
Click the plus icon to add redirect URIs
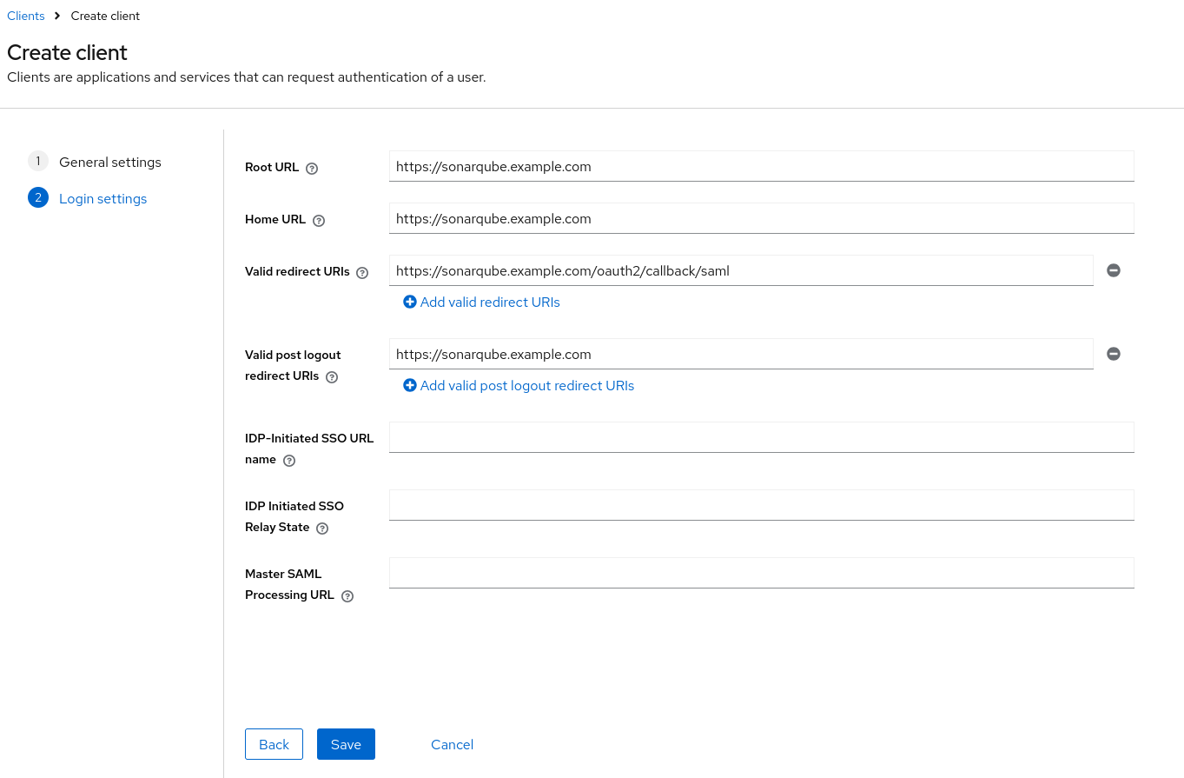tap(409, 302)
